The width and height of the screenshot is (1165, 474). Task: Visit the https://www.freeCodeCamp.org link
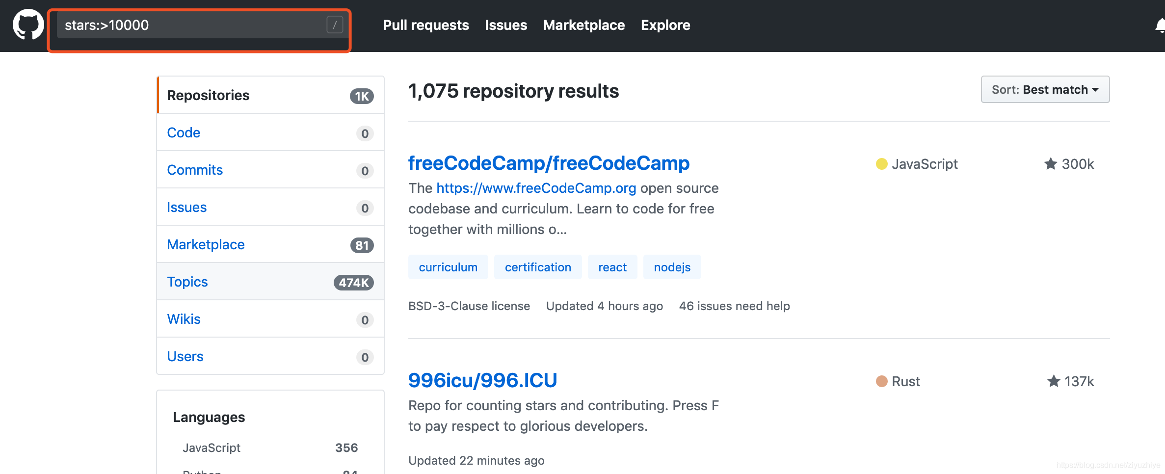pyautogui.click(x=536, y=188)
